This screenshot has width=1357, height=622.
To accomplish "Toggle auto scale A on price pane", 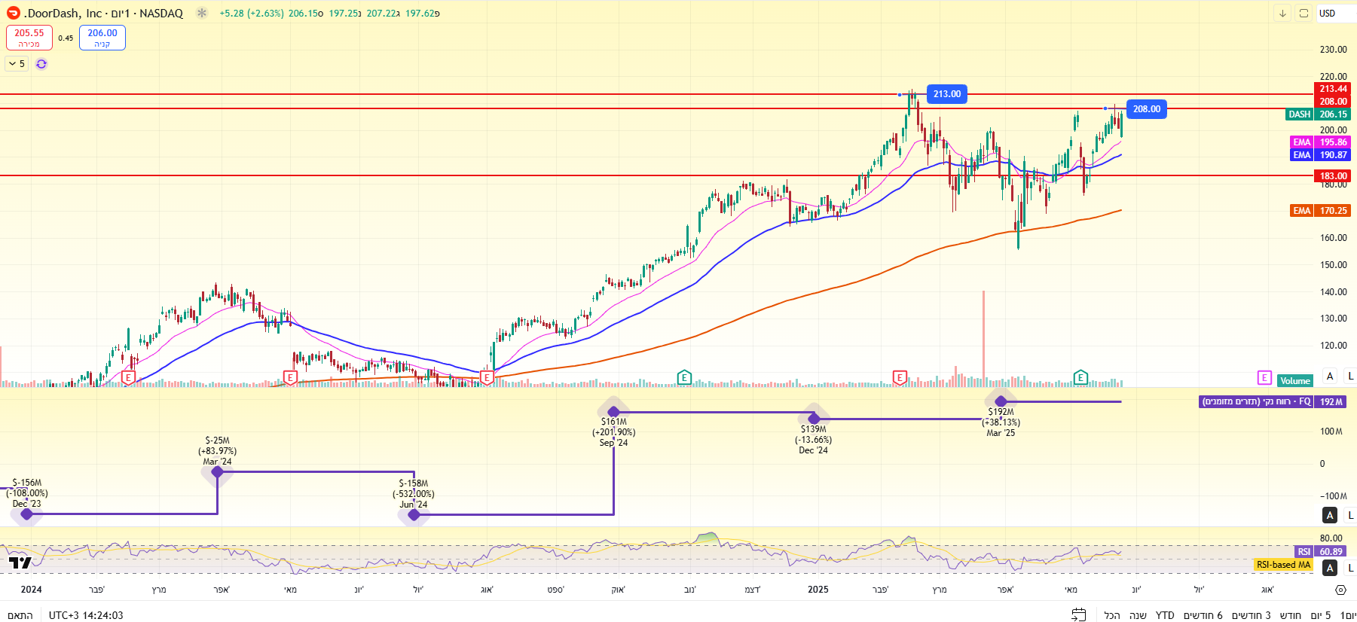I will pos(1330,376).
